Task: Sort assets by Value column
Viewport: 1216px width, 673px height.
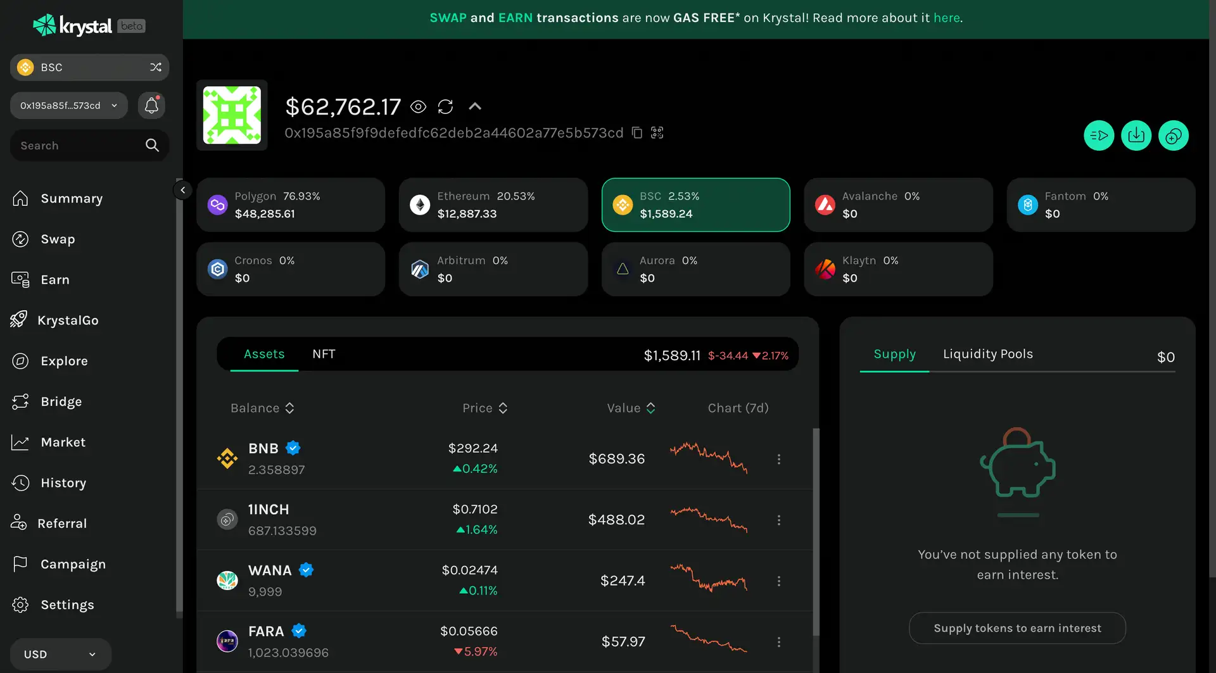Action: [631, 408]
